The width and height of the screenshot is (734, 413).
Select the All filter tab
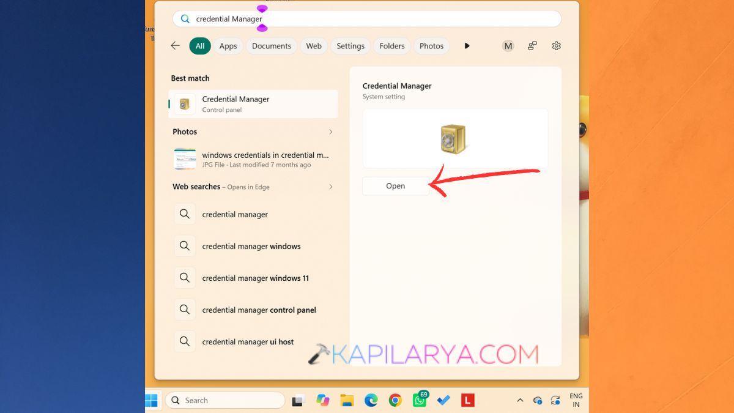pyautogui.click(x=200, y=46)
